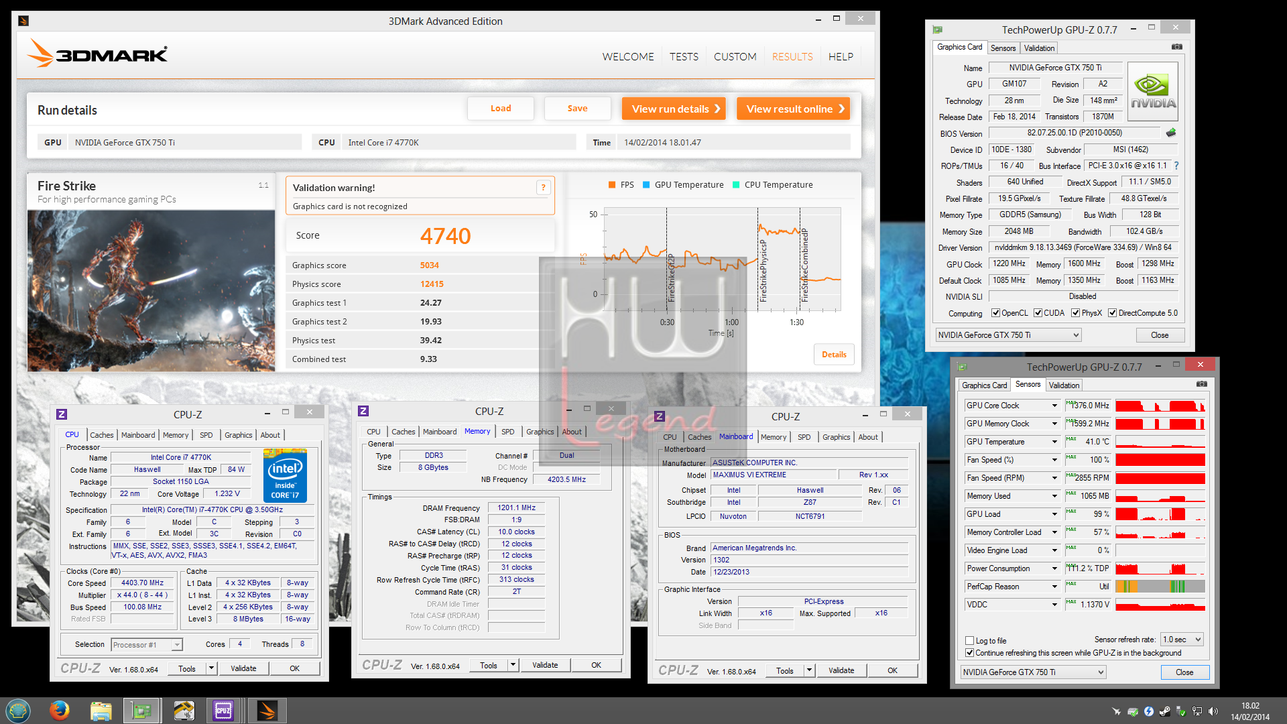Open the Start button orb
The image size is (1287, 724).
click(18, 710)
